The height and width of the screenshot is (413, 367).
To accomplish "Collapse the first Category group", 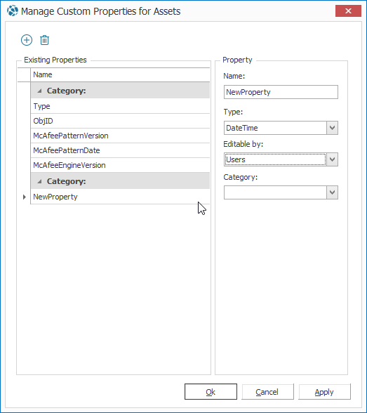I will (39, 91).
